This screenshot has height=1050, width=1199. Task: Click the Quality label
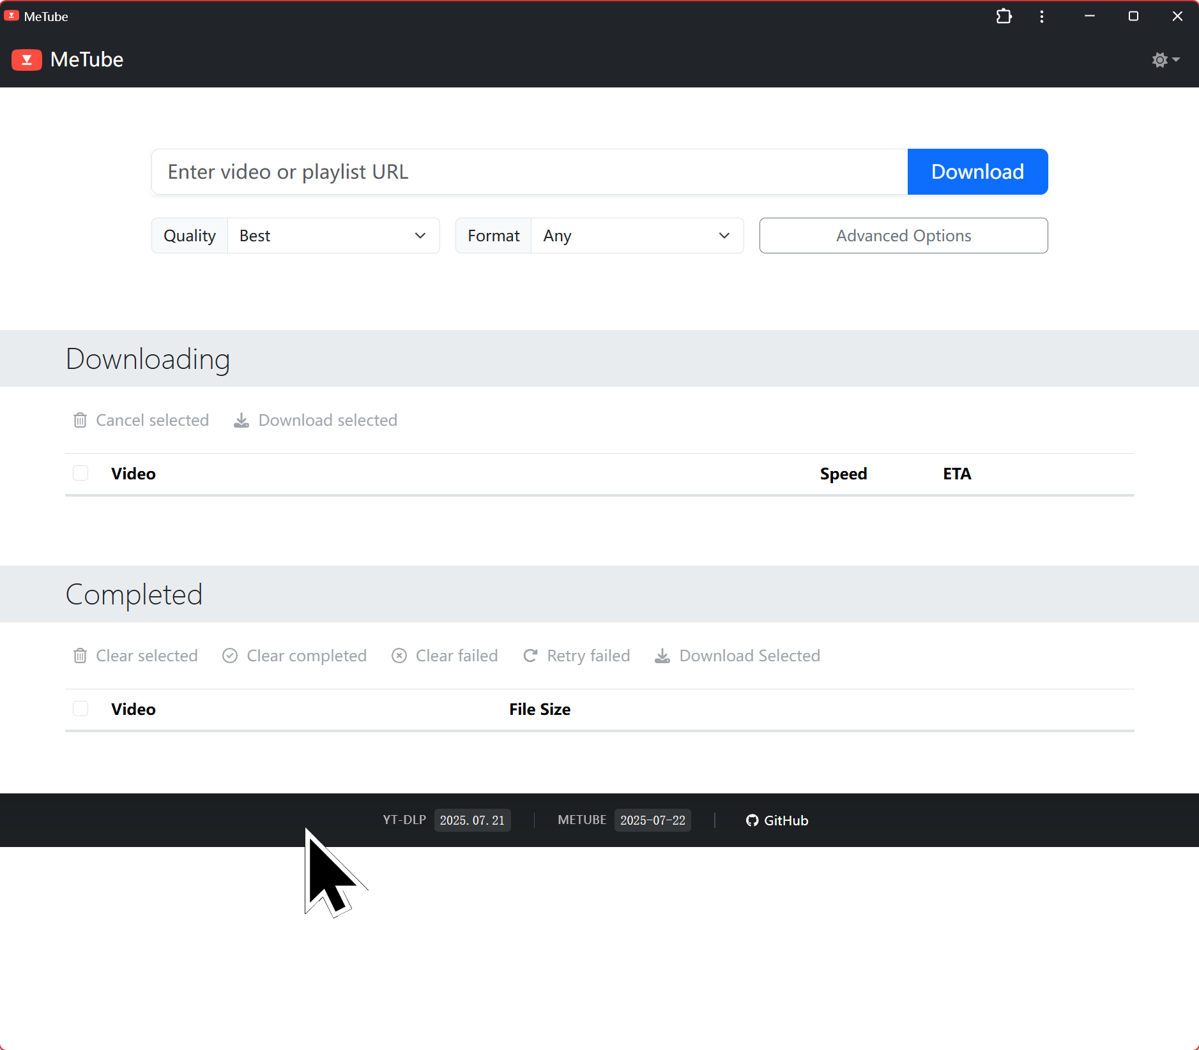pyautogui.click(x=190, y=236)
